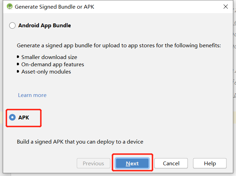Click the 'Generate a signed app bundle' description
The height and width of the screenshot is (176, 236).
click(x=119, y=46)
